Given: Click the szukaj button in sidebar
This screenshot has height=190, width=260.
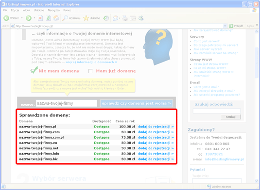Looking at the screenshot, I should pyautogui.click(x=231, y=117).
